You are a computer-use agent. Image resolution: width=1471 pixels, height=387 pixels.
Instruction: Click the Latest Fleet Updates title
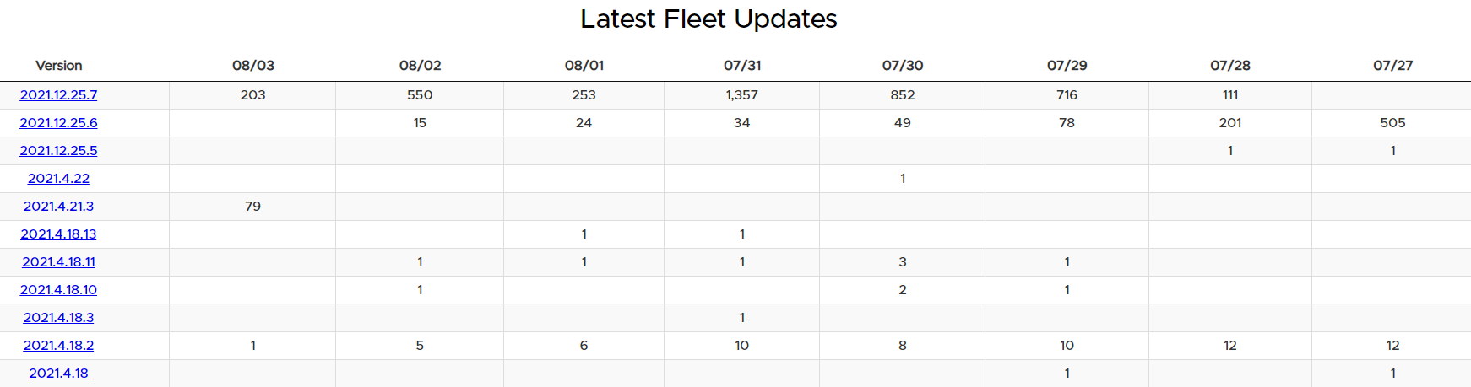708,19
